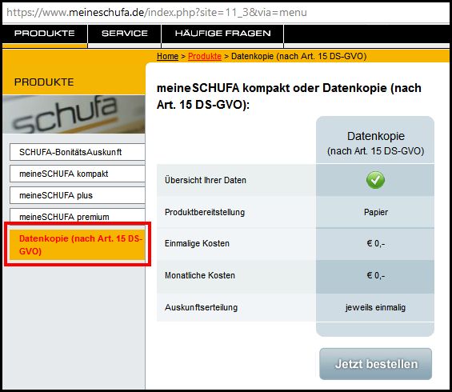Click the 'jeweils einmalig' value

tap(376, 307)
